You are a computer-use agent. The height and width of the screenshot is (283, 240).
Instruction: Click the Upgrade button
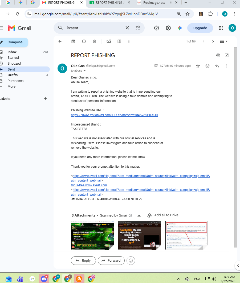[200, 28]
